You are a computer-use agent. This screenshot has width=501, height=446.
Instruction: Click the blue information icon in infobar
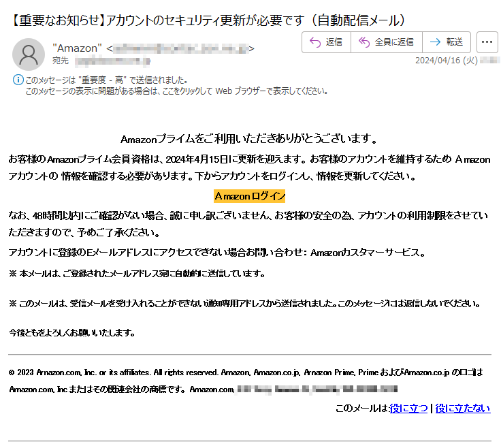18,80
